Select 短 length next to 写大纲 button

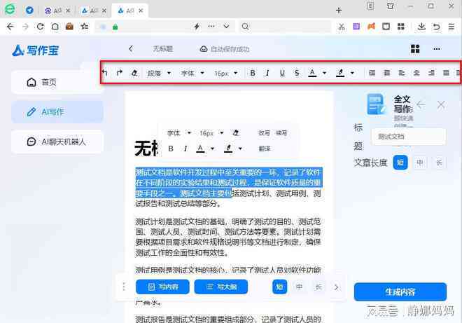click(x=279, y=287)
